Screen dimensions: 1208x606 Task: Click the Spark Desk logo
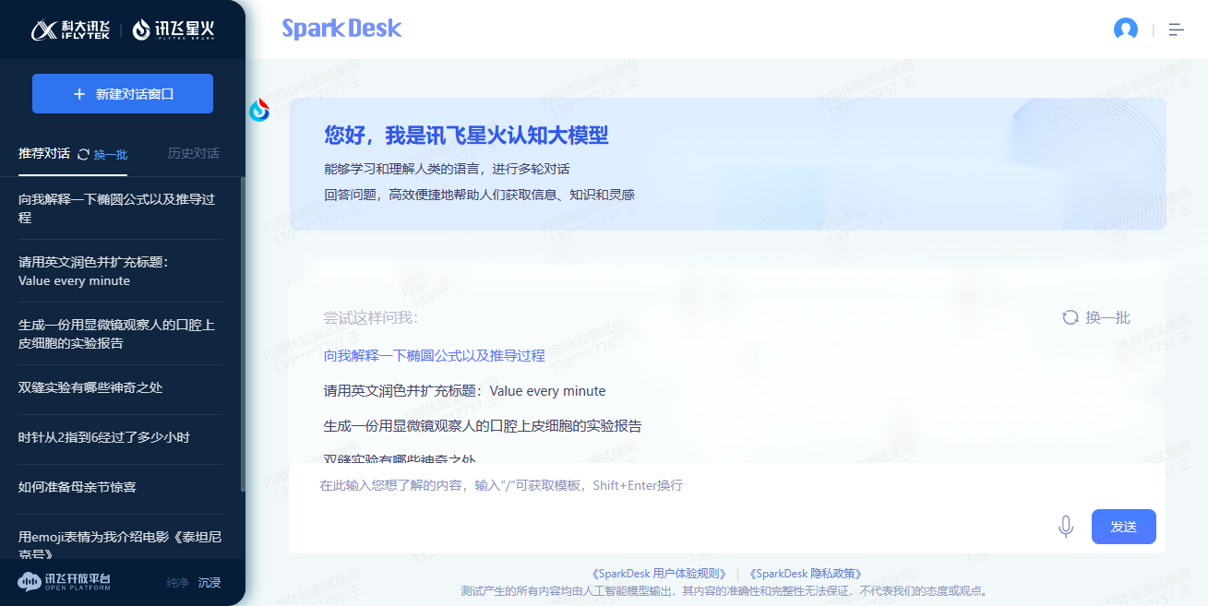pos(341,30)
